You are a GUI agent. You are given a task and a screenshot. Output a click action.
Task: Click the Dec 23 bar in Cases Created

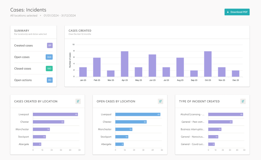pos(235,73)
